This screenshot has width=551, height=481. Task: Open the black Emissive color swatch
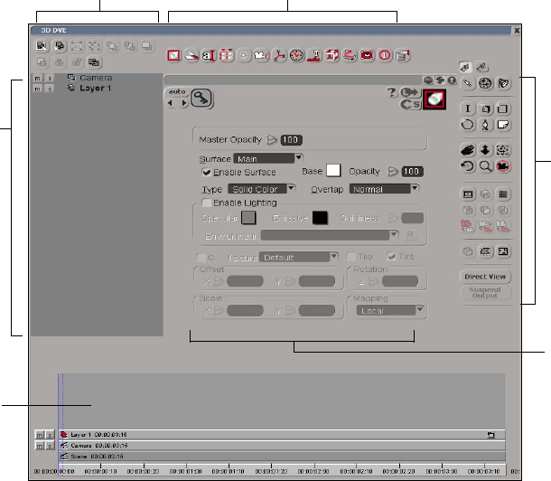tap(320, 218)
